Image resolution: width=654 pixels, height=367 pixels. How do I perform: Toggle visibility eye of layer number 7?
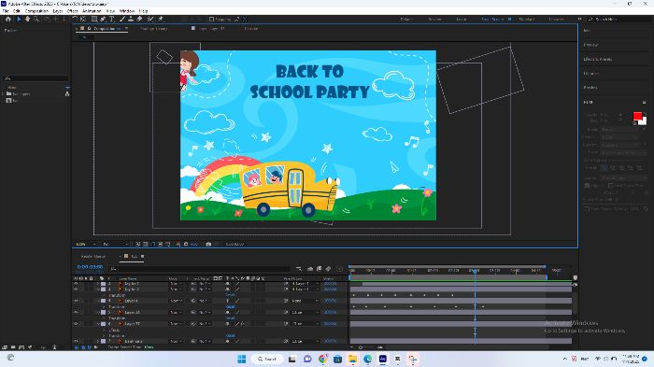click(76, 341)
